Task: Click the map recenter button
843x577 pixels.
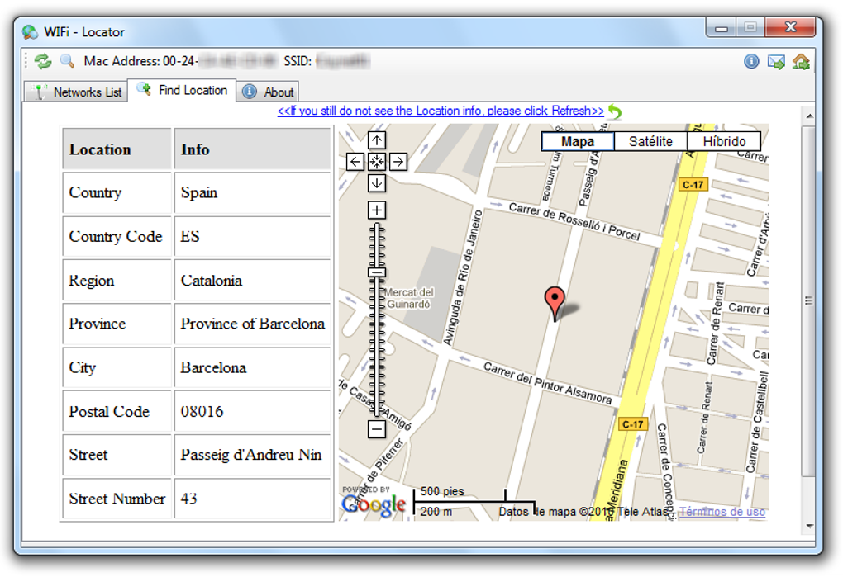Action: (377, 162)
